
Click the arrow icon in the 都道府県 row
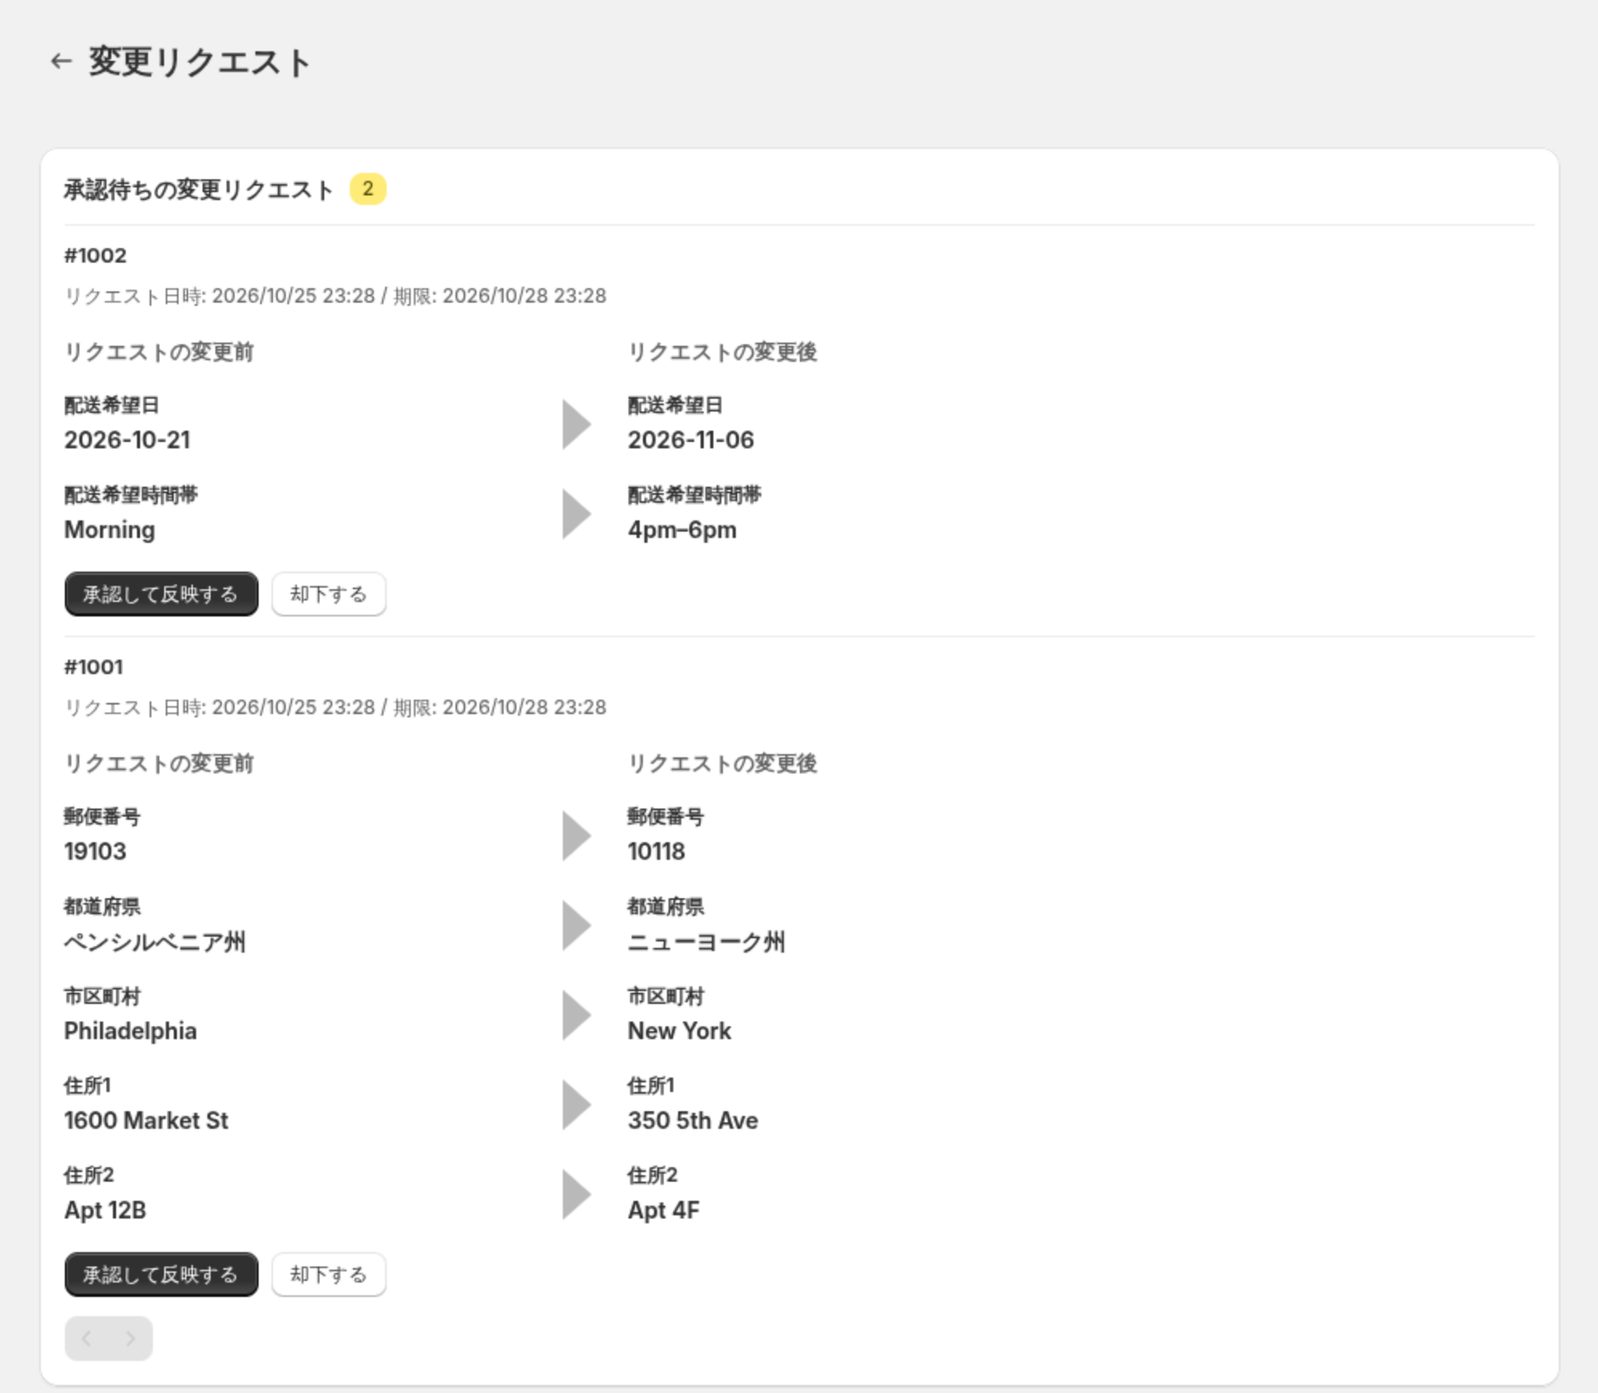576,925
